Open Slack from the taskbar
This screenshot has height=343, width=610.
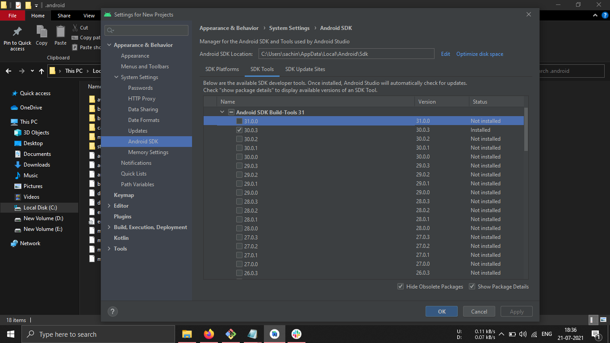tap(296, 334)
